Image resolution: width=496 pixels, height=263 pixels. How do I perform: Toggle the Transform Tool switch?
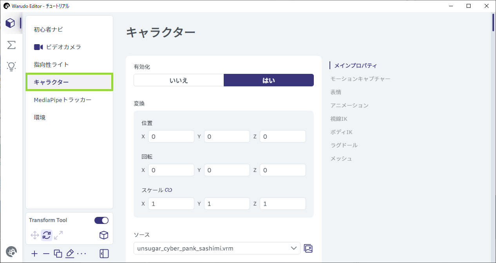click(101, 220)
